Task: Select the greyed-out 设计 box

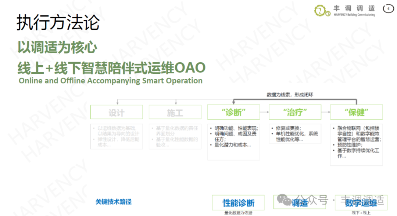Action: [117, 112]
